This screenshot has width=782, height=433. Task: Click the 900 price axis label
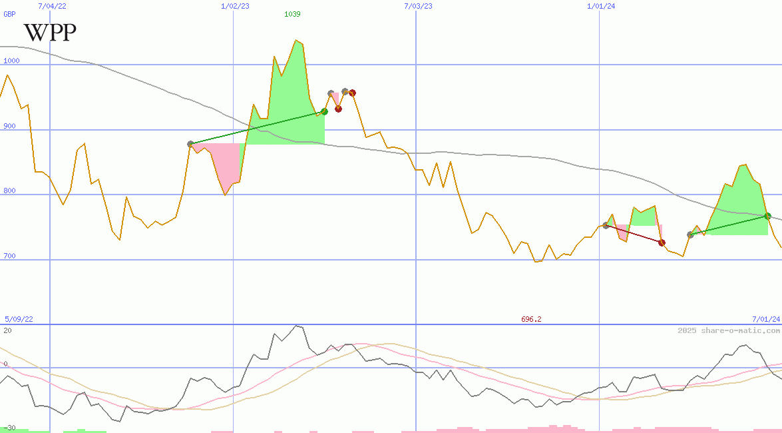tap(9, 126)
